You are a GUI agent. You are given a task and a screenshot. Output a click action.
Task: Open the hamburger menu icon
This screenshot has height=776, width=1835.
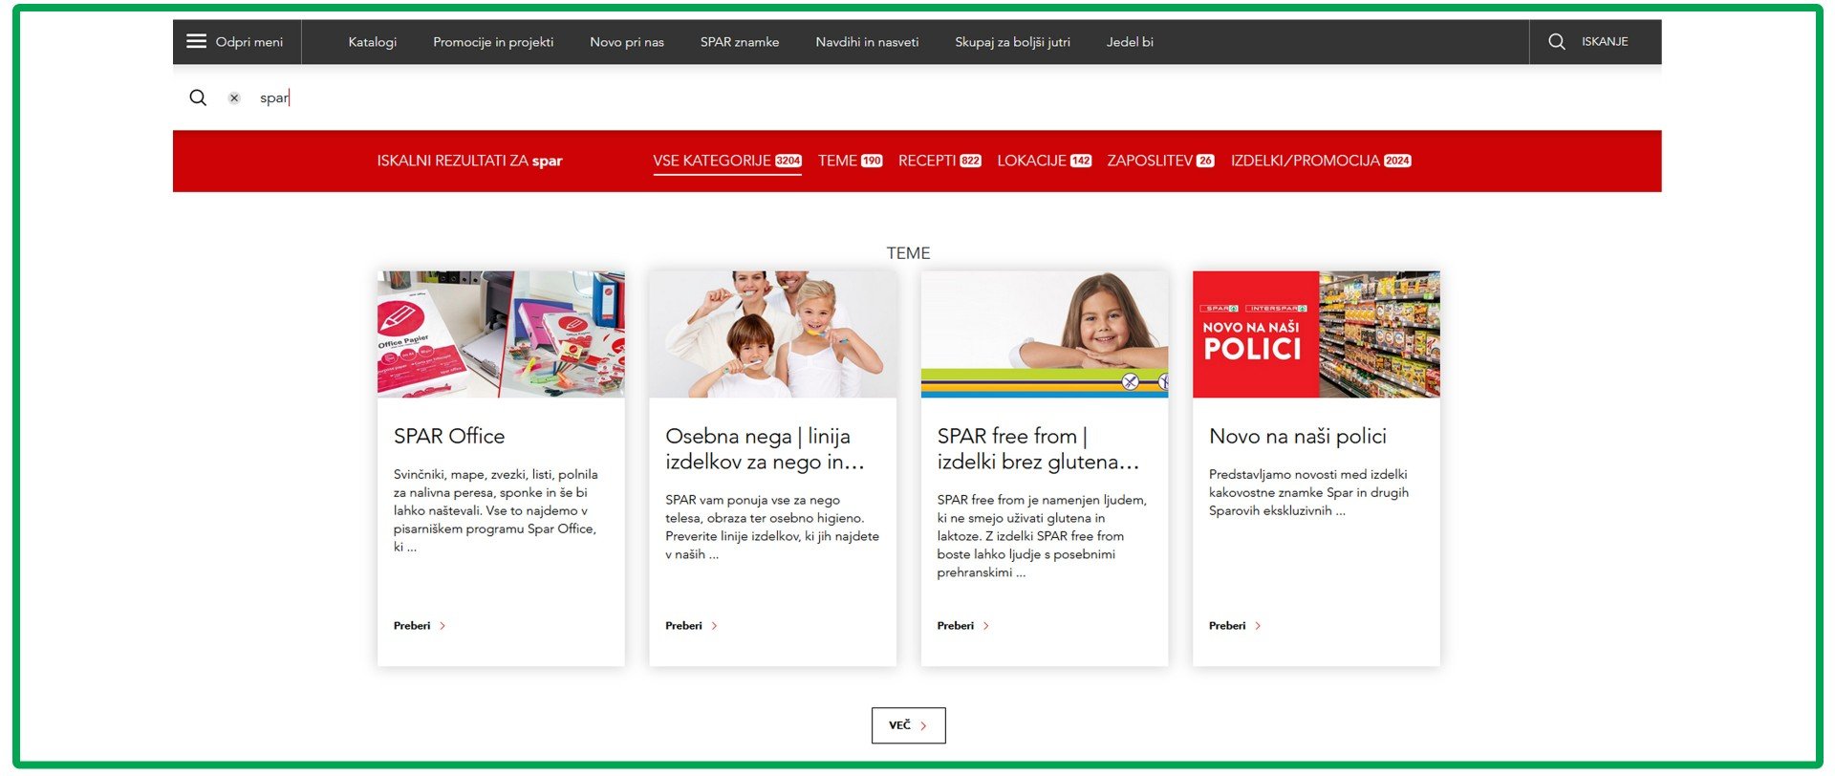[196, 41]
